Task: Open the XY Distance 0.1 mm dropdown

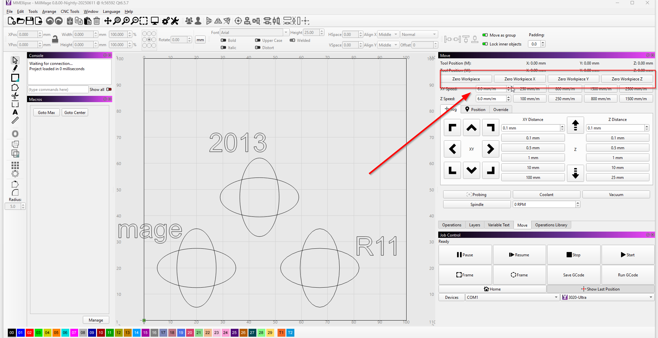Action: click(x=533, y=128)
